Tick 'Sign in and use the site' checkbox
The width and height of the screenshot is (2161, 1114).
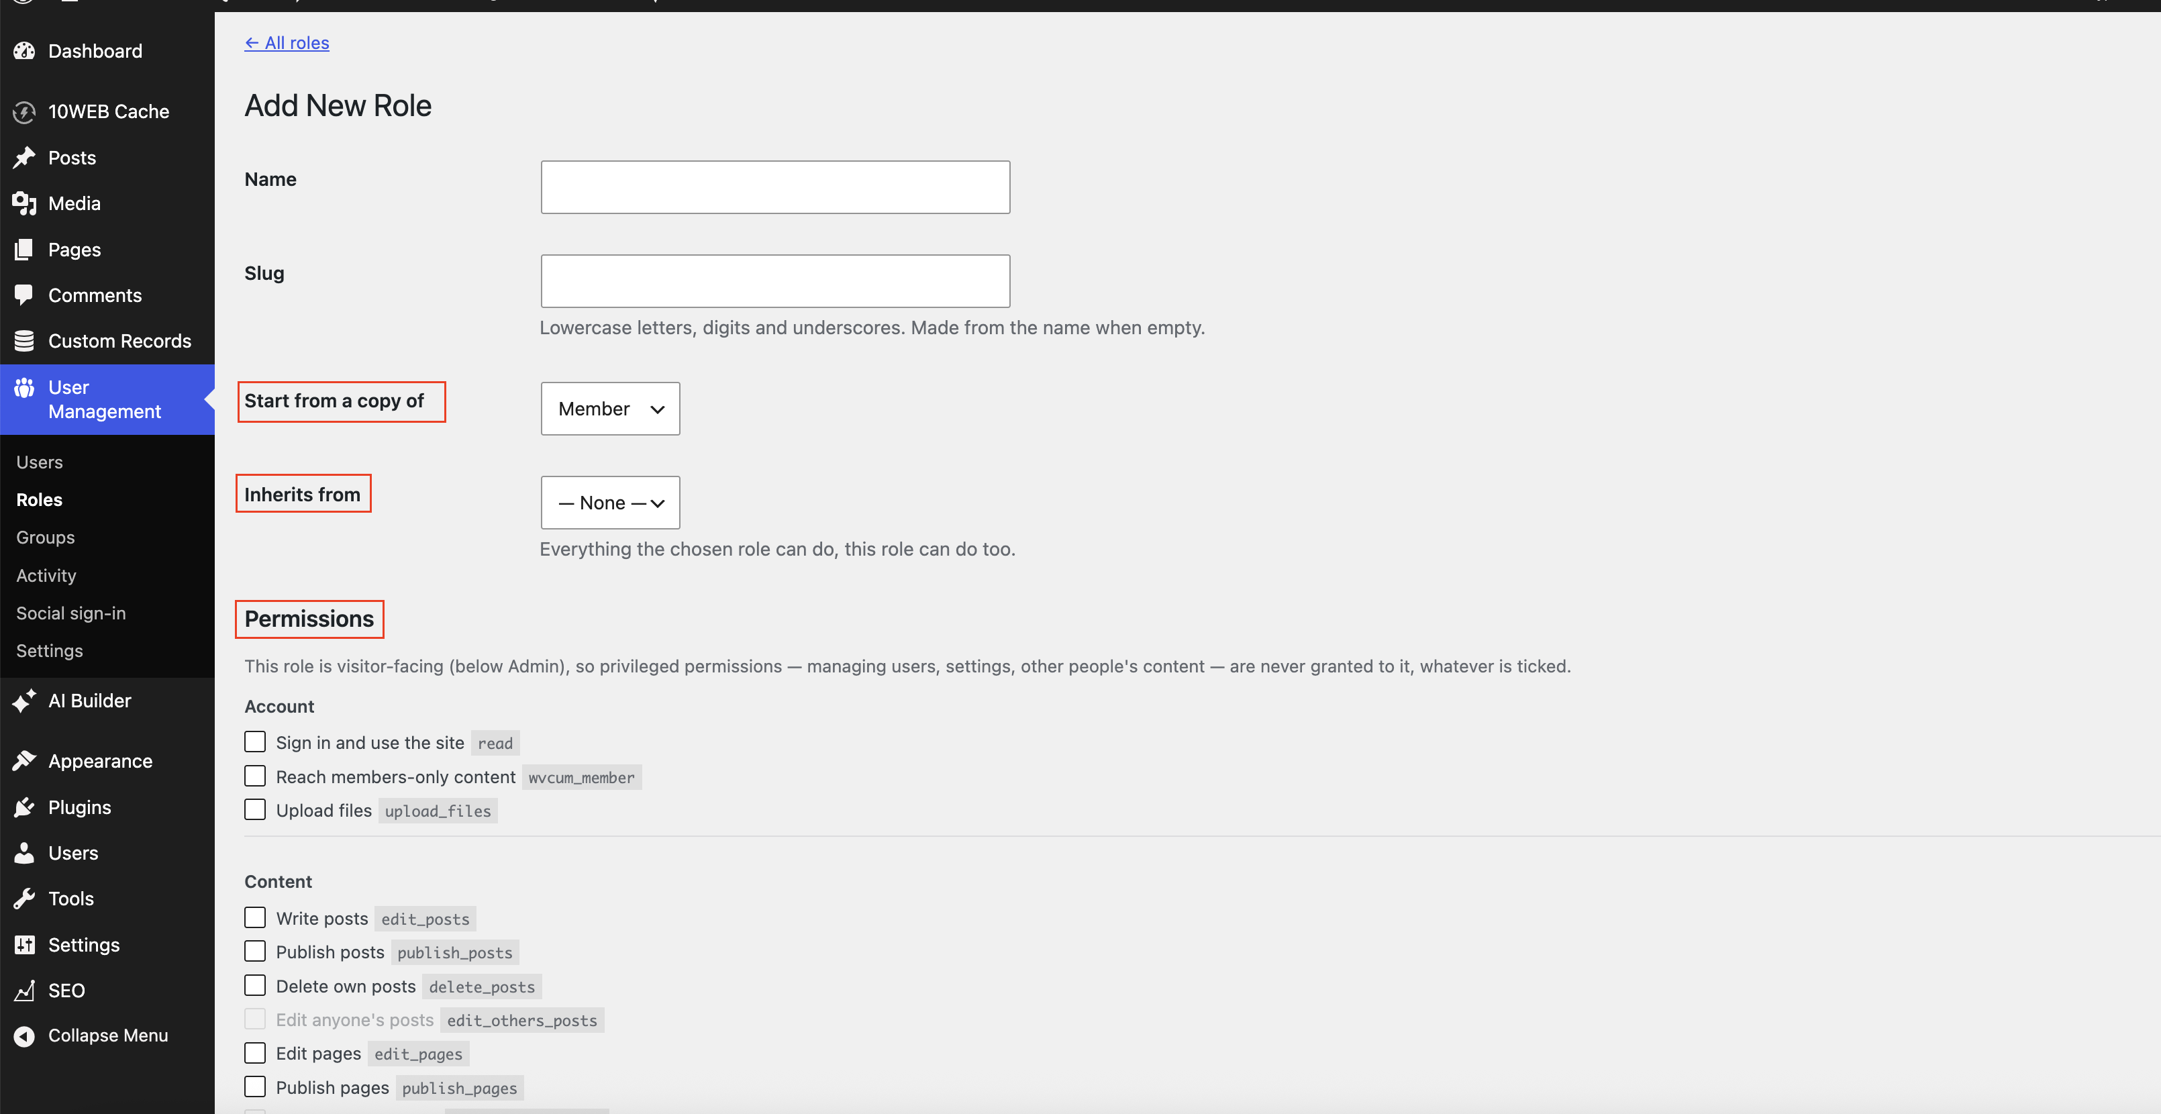[255, 742]
